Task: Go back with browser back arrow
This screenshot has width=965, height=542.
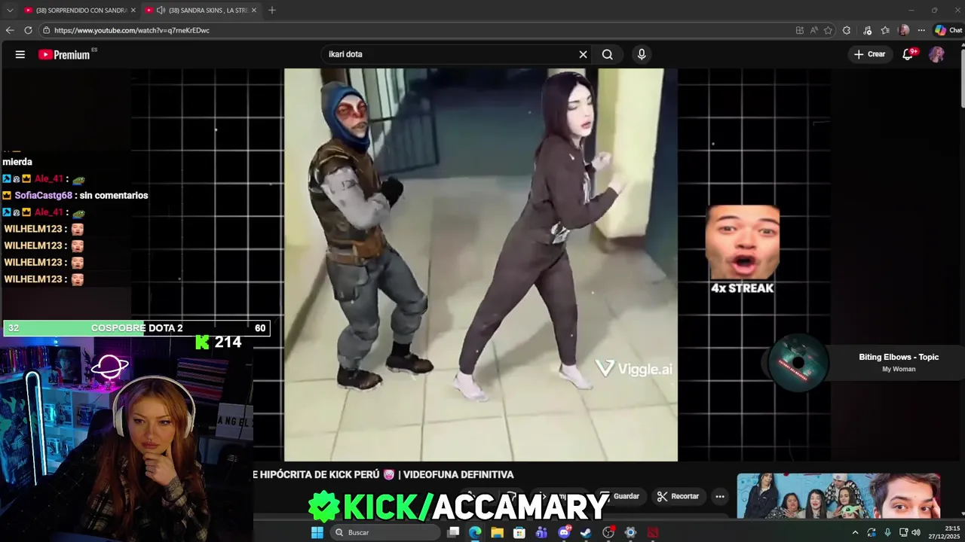Action: (10, 30)
